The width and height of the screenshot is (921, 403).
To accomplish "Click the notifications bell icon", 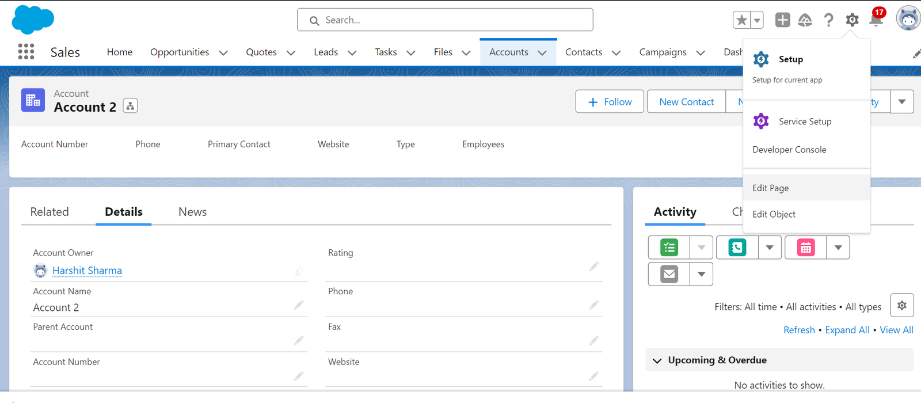I will (876, 20).
